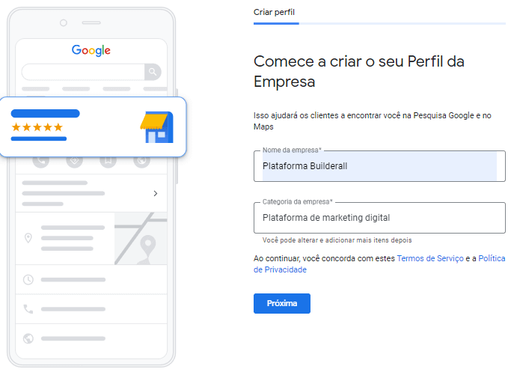The width and height of the screenshot is (514, 378).
Task: Click the magnifier search icon in phone
Action: (x=153, y=72)
